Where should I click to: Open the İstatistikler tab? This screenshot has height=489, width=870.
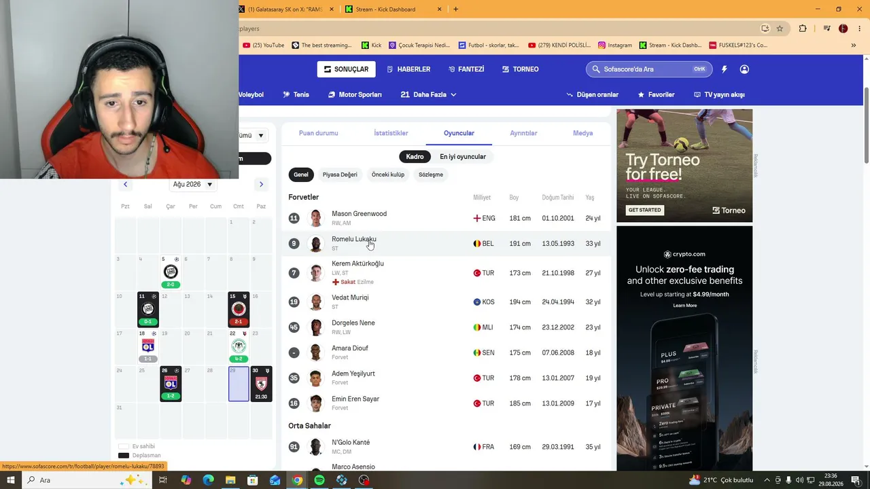(x=391, y=133)
